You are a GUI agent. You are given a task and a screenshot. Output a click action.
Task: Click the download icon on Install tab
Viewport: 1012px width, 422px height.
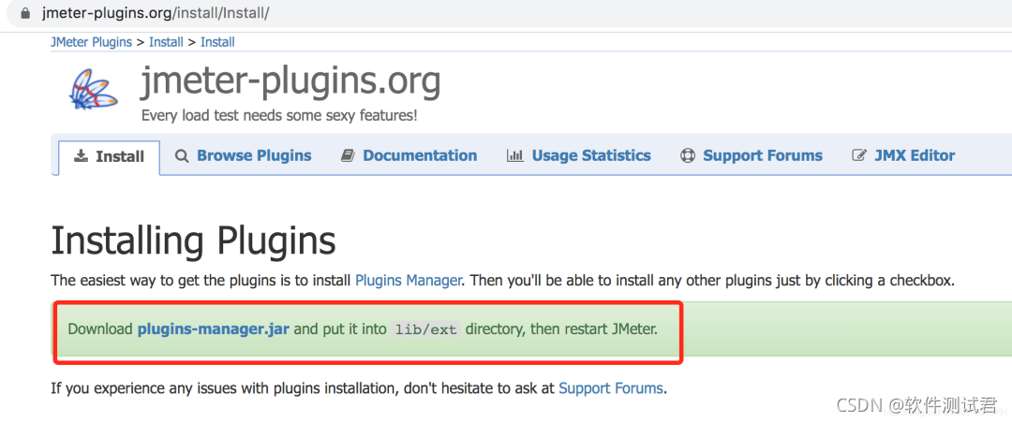coord(81,156)
